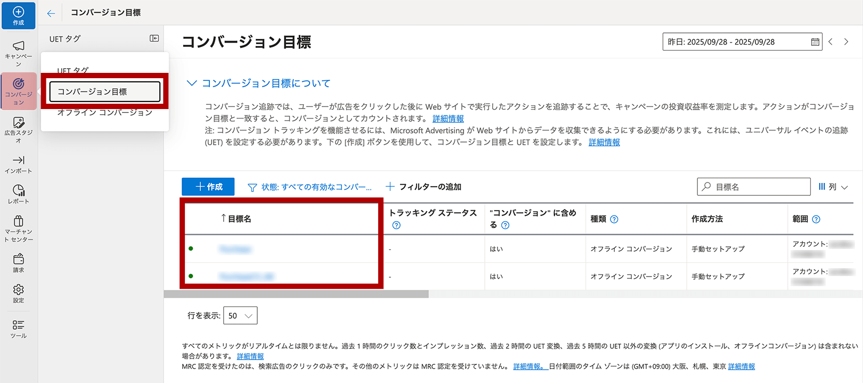Select オフライン コンバージョン menu item
Viewport: 863px width, 383px height.
click(105, 113)
